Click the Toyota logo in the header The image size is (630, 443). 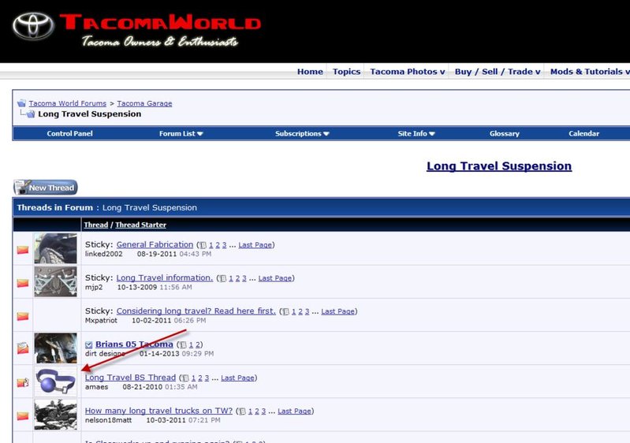coord(33,26)
